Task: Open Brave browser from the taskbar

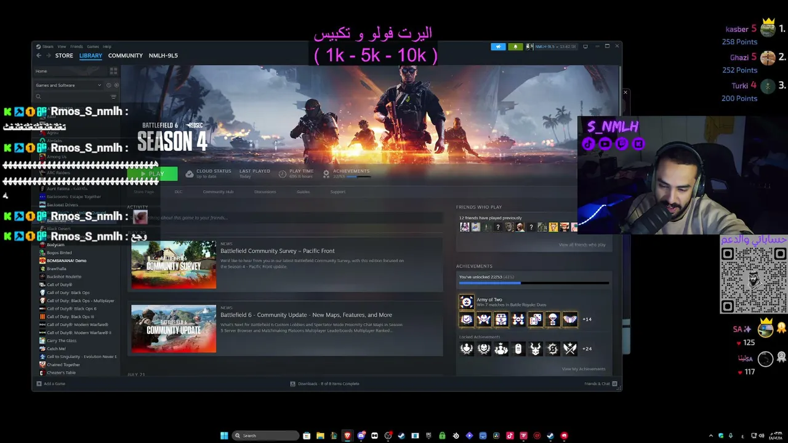Action: pyautogui.click(x=347, y=436)
